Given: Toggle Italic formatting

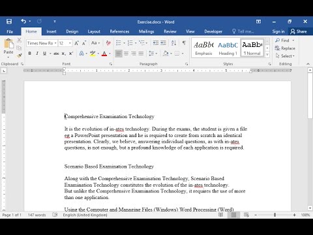Looking at the screenshot, I should tap(37, 54).
